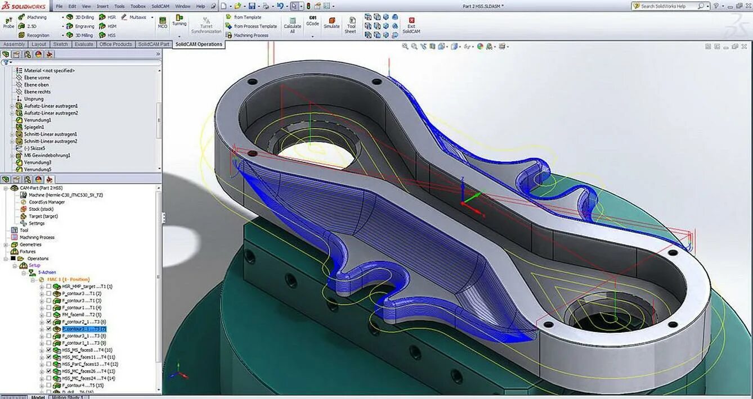Expand the Fixtures tree node
This screenshot has height=399, width=753.
[x=6, y=252]
